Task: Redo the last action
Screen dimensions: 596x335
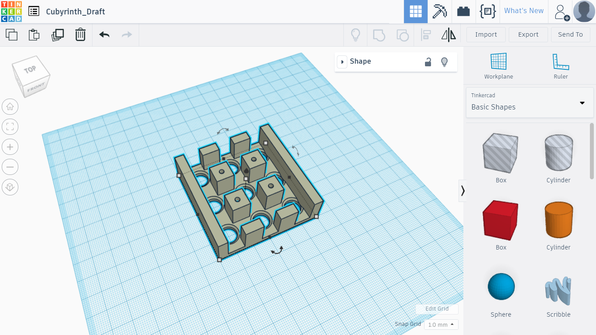Action: click(127, 34)
